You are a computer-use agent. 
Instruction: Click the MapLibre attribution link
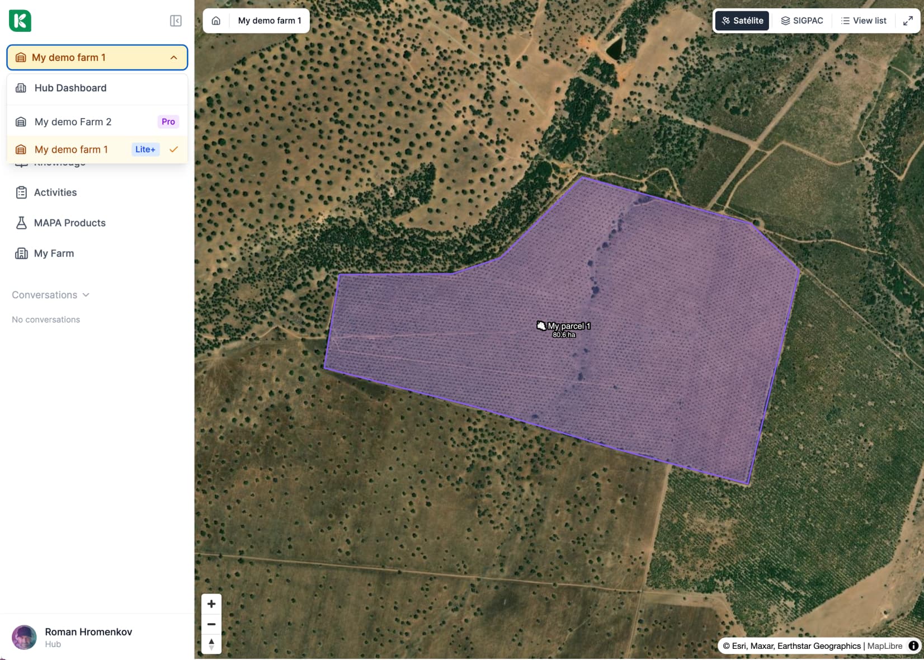(884, 646)
